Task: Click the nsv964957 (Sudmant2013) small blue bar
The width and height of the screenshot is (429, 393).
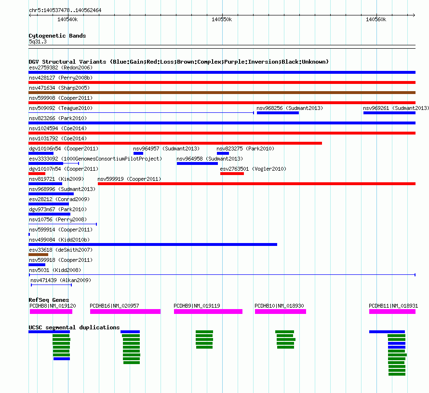Action: click(x=138, y=153)
